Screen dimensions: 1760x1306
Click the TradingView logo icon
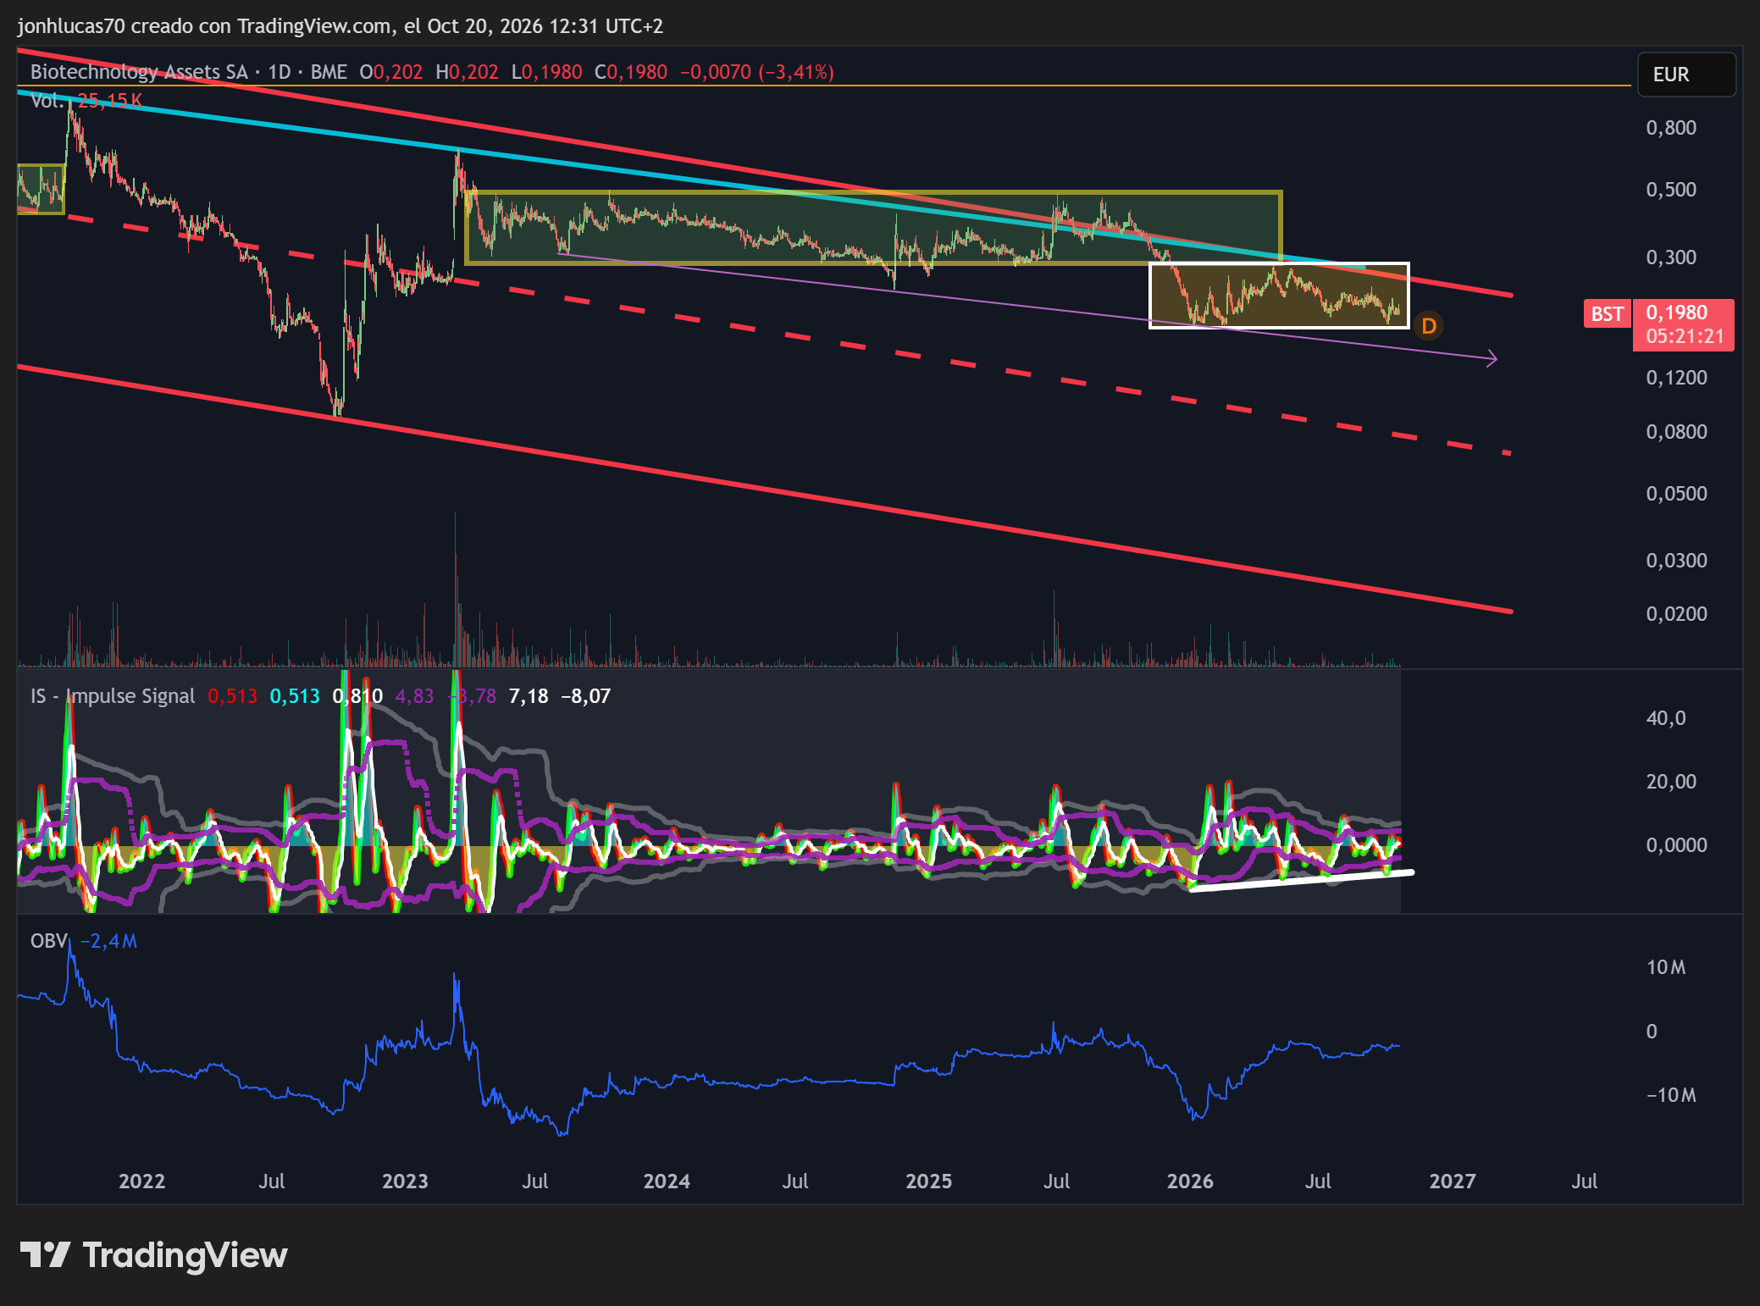coord(45,1254)
